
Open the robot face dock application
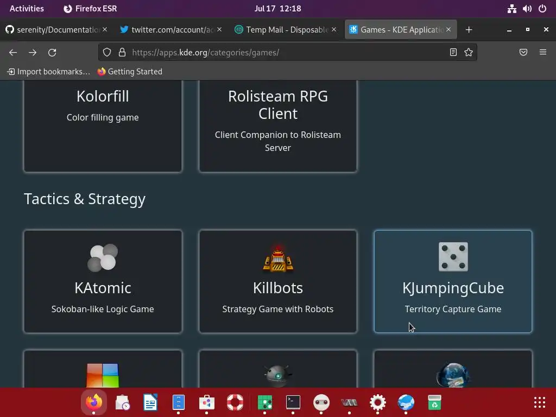[321, 402]
